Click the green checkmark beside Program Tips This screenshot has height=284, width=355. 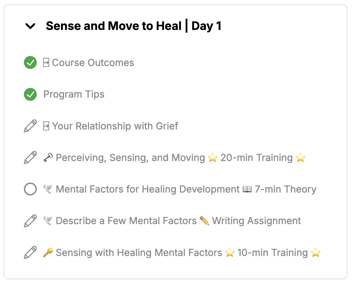click(30, 94)
